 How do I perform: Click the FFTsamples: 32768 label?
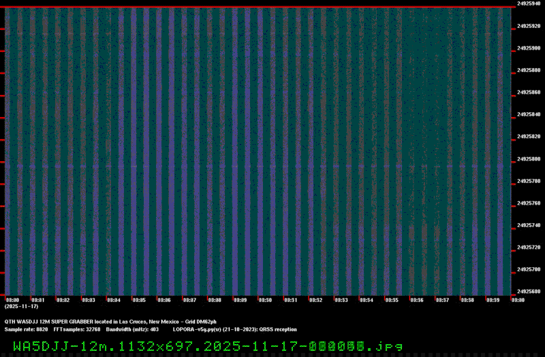(x=76, y=329)
